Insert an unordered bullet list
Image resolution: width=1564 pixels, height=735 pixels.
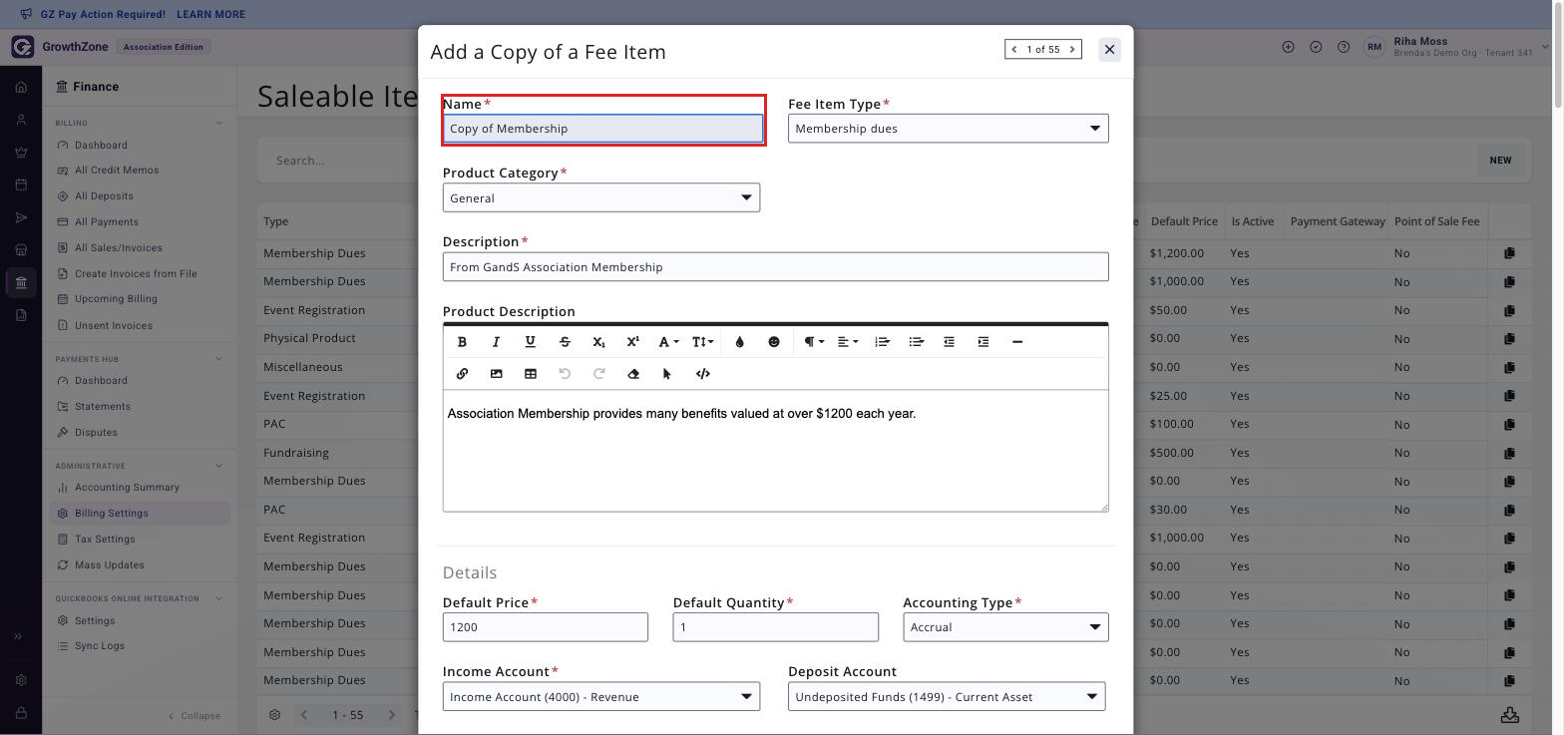[x=916, y=342]
